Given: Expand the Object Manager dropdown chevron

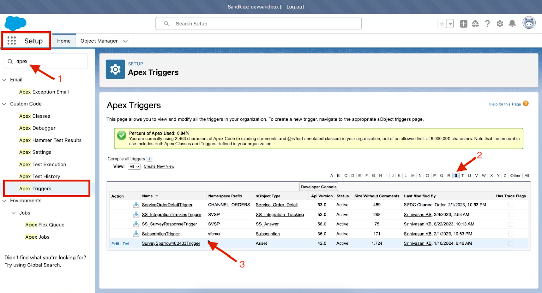Looking at the screenshot, I should pos(125,41).
